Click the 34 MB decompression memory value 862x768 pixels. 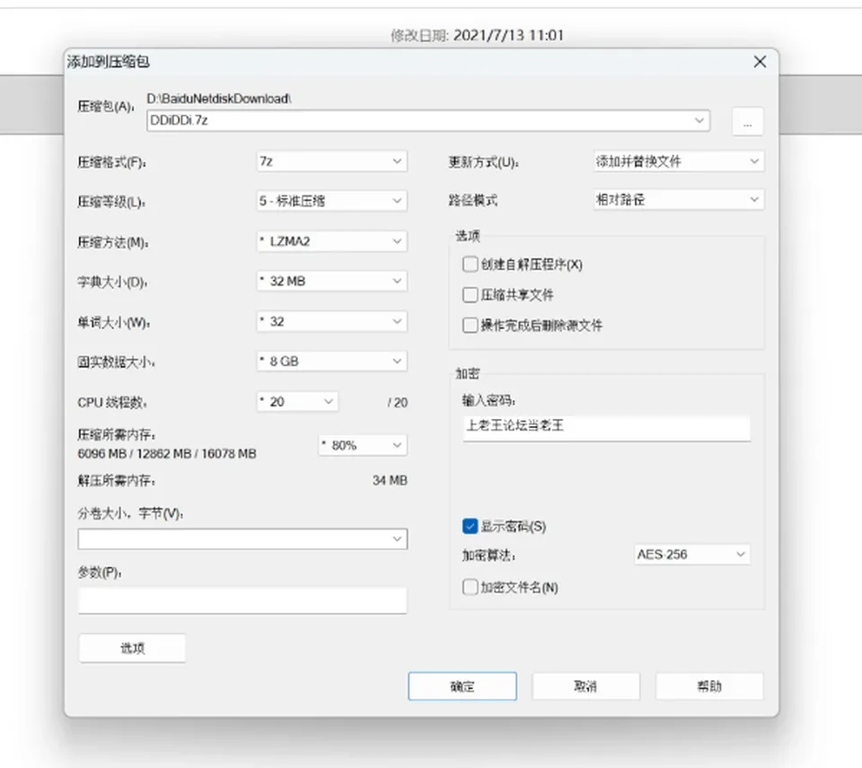[390, 481]
